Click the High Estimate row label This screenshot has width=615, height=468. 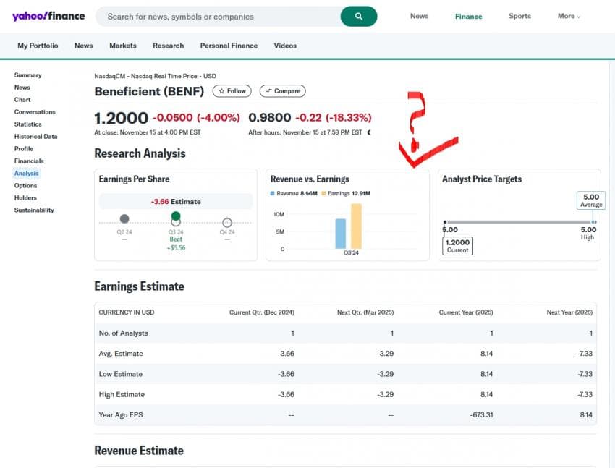(122, 394)
